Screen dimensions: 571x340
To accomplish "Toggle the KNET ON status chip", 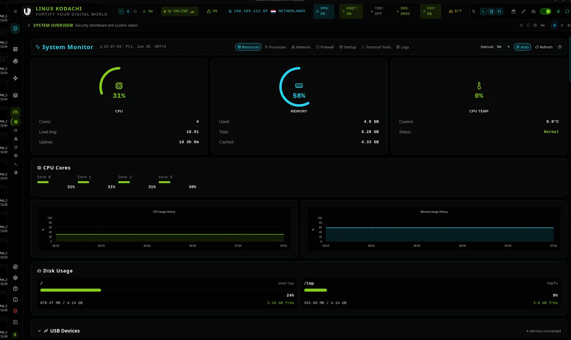I will (351, 11).
